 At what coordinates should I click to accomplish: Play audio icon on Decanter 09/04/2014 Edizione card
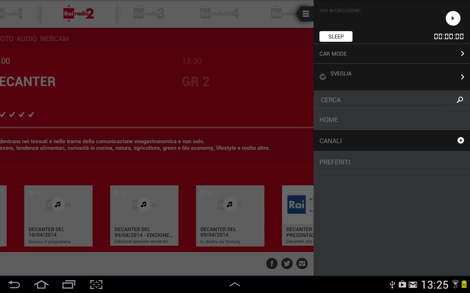pos(144,204)
